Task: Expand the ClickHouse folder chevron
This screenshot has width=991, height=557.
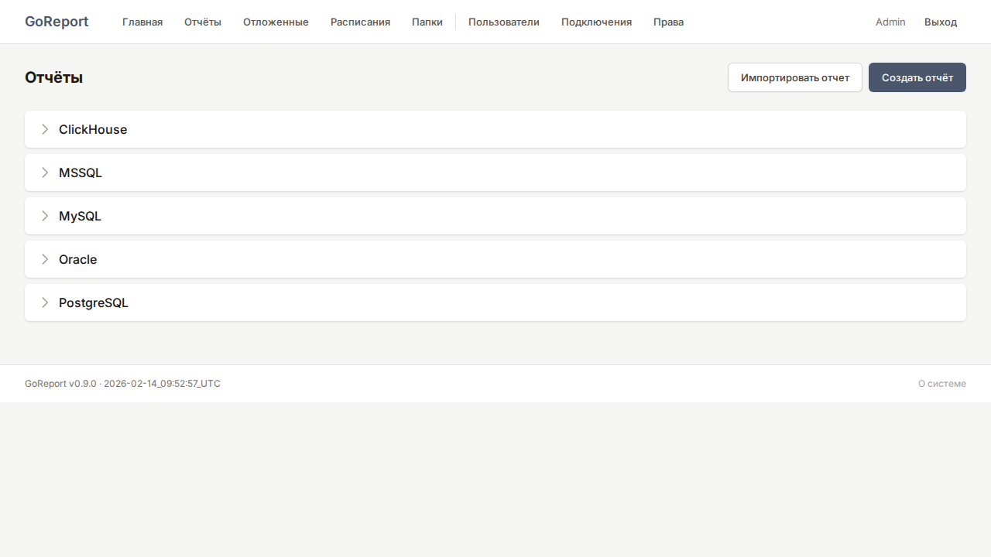Action: click(x=45, y=129)
